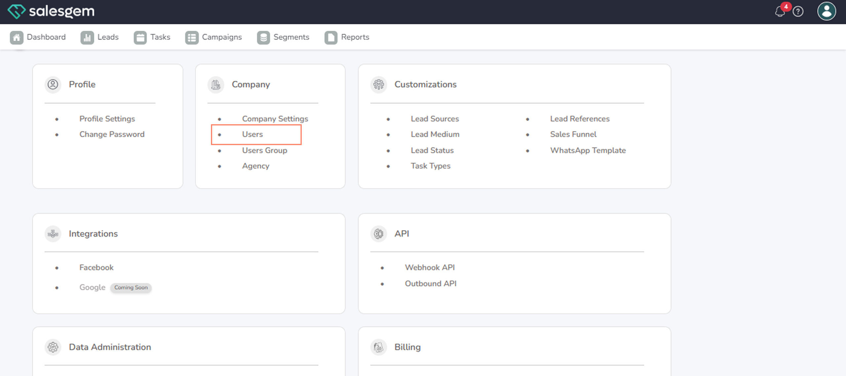This screenshot has width=846, height=376.
Task: Select Change Password under Profile
Action: 112,134
